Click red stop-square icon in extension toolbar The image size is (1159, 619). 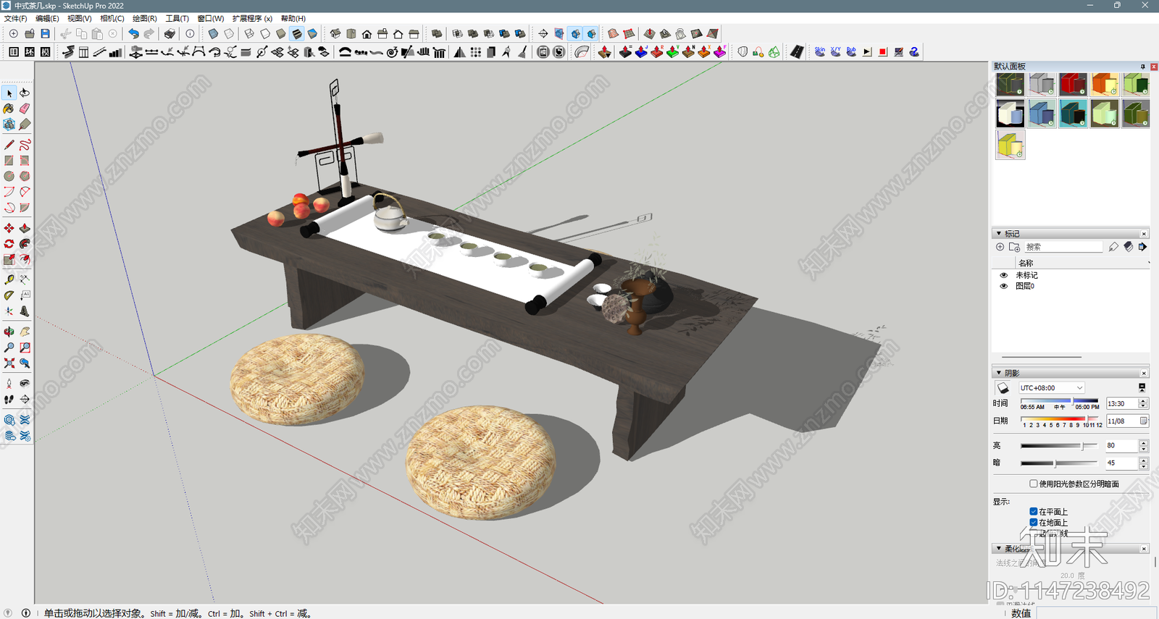click(883, 52)
